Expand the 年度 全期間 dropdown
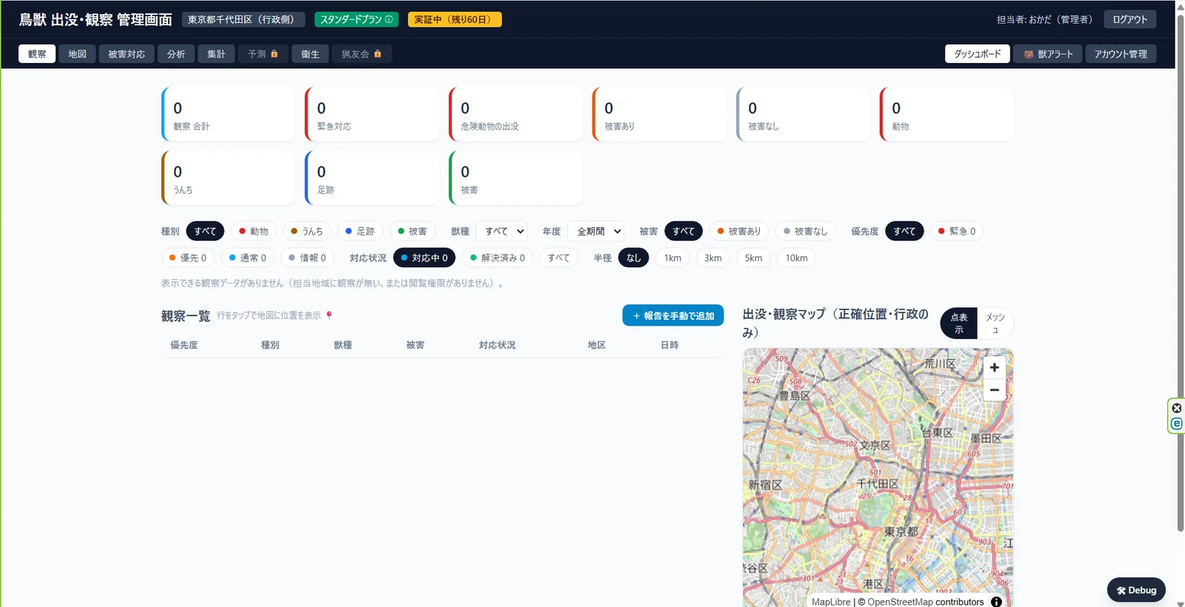1185x607 pixels. click(x=596, y=231)
